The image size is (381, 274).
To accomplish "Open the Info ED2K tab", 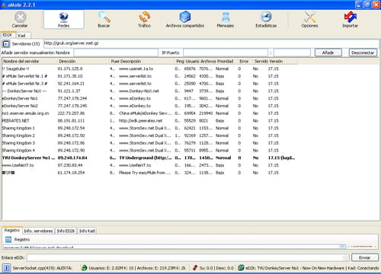I will click(x=66, y=231).
